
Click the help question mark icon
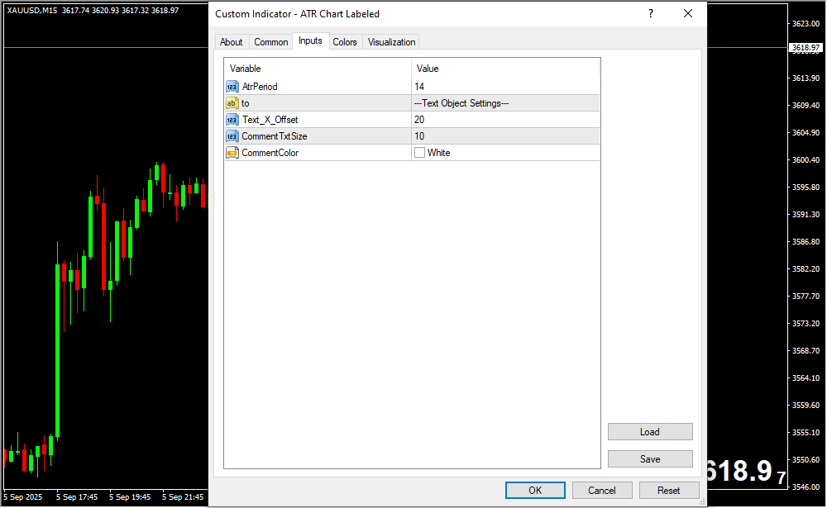pos(650,14)
